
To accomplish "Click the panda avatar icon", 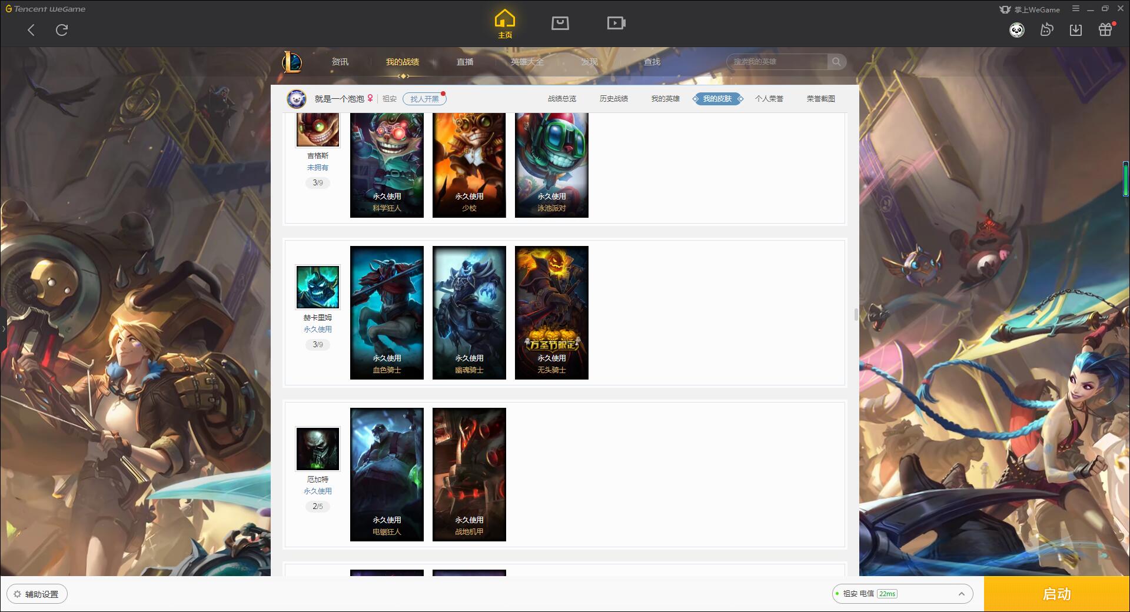I will point(1017,30).
